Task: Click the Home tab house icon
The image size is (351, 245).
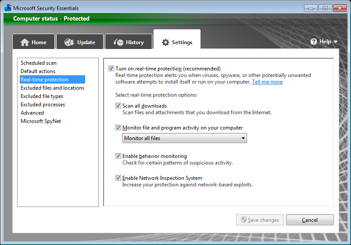Action: click(x=25, y=42)
